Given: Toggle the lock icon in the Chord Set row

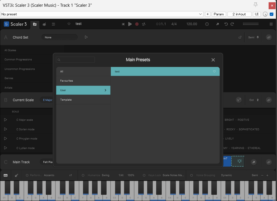Looking at the screenshot, I should (x=240, y=37).
